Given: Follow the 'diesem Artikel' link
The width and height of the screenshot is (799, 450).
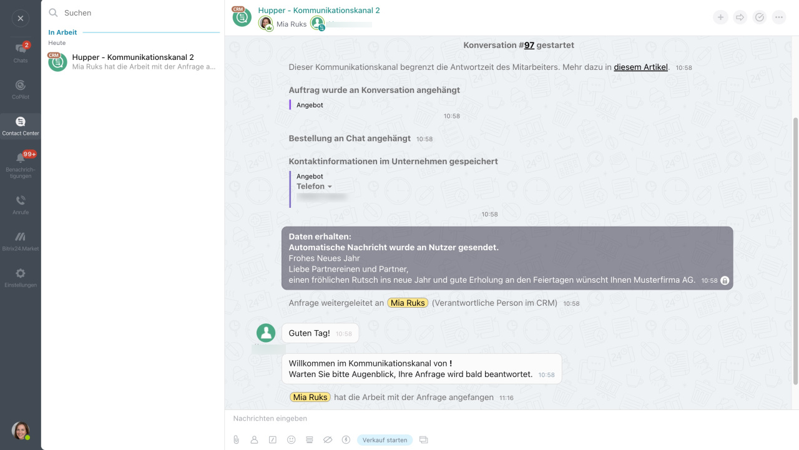Looking at the screenshot, I should tap(640, 67).
